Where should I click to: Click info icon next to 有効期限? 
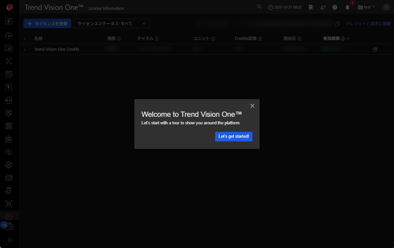(x=343, y=39)
